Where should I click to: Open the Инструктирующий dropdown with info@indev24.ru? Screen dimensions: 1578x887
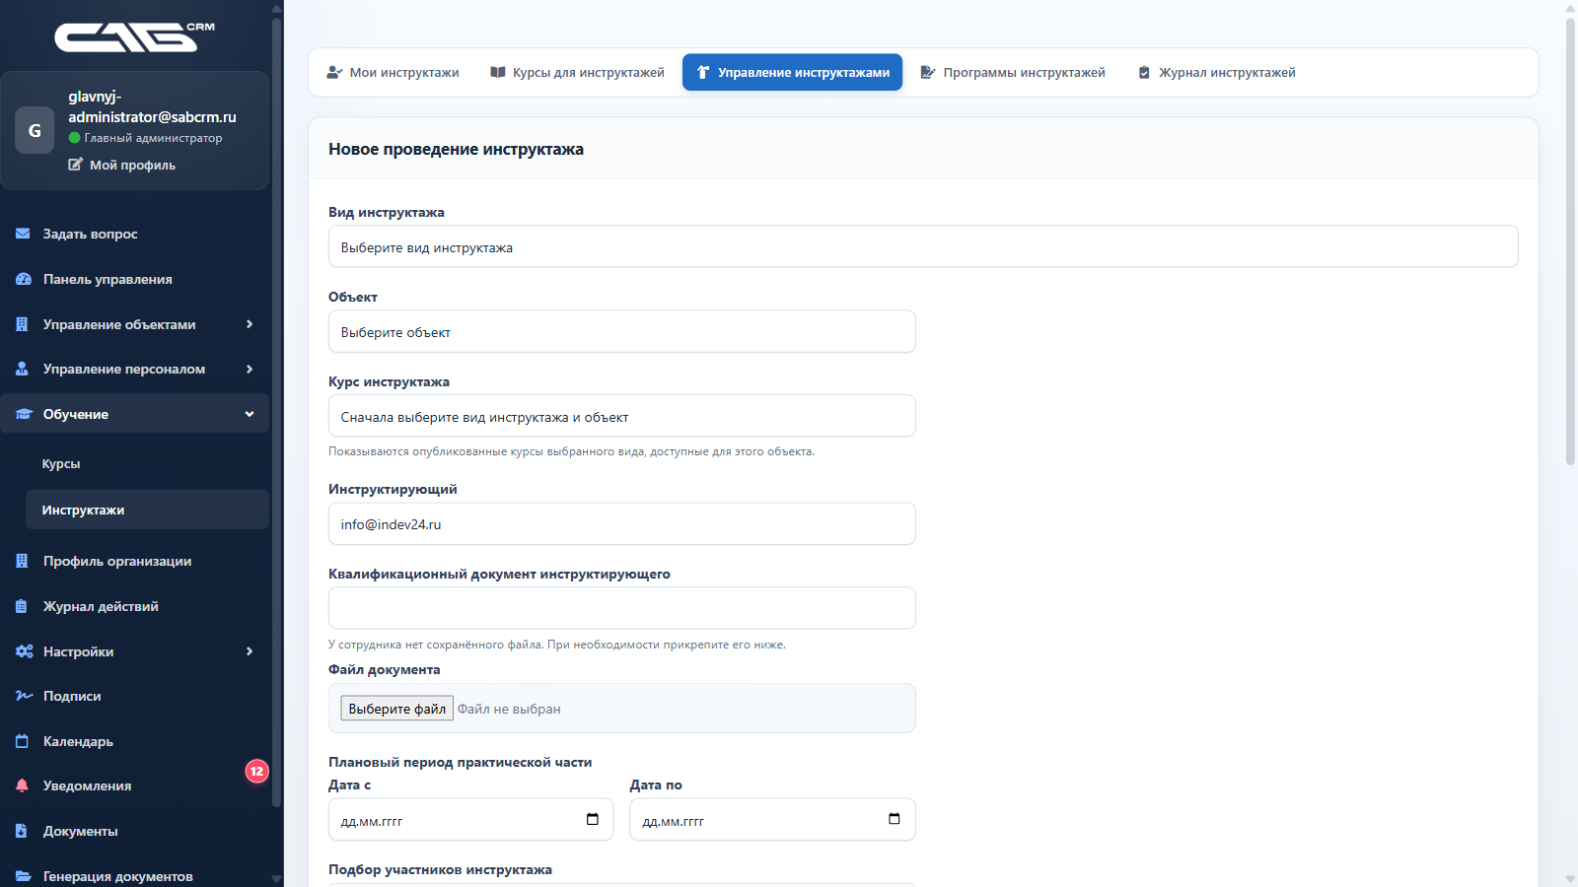click(x=622, y=523)
